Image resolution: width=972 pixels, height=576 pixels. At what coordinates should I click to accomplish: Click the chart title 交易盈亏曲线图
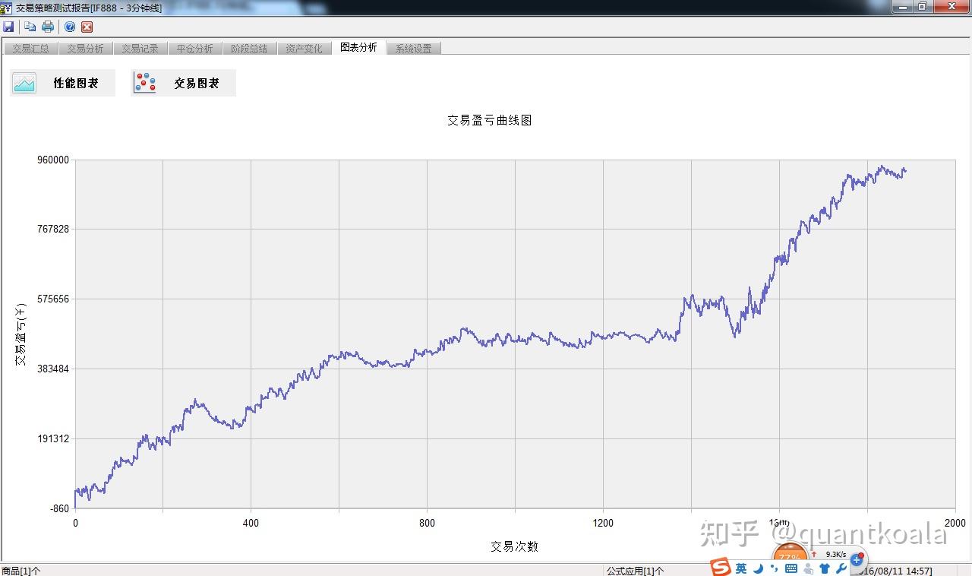pyautogui.click(x=489, y=120)
